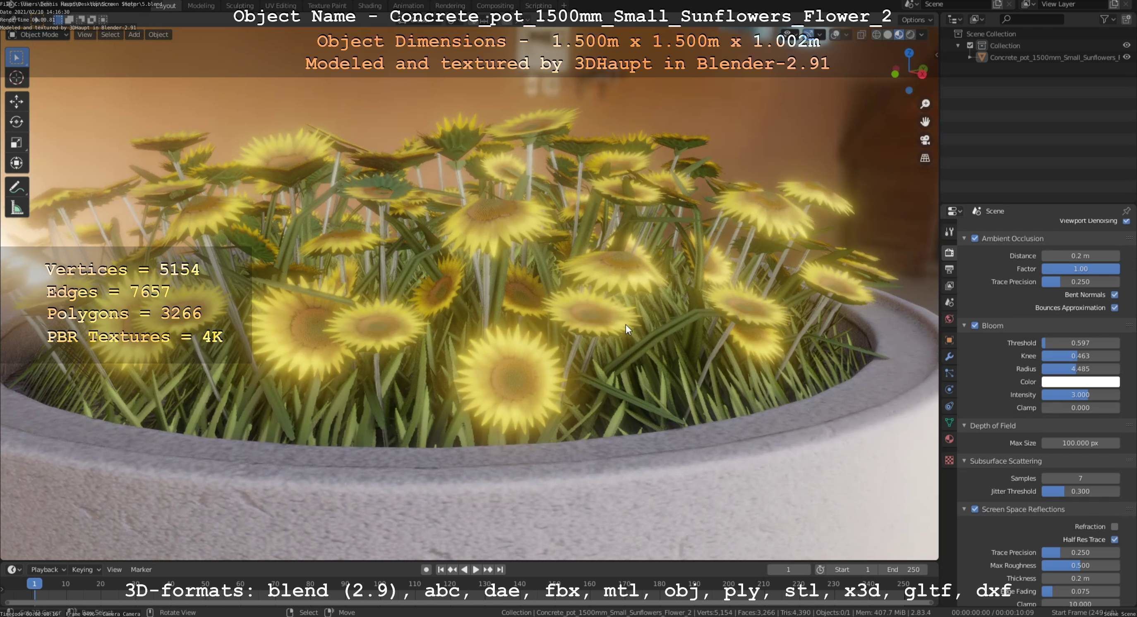1137x617 pixels.
Task: Select the Select Box tool
Action: point(17,57)
